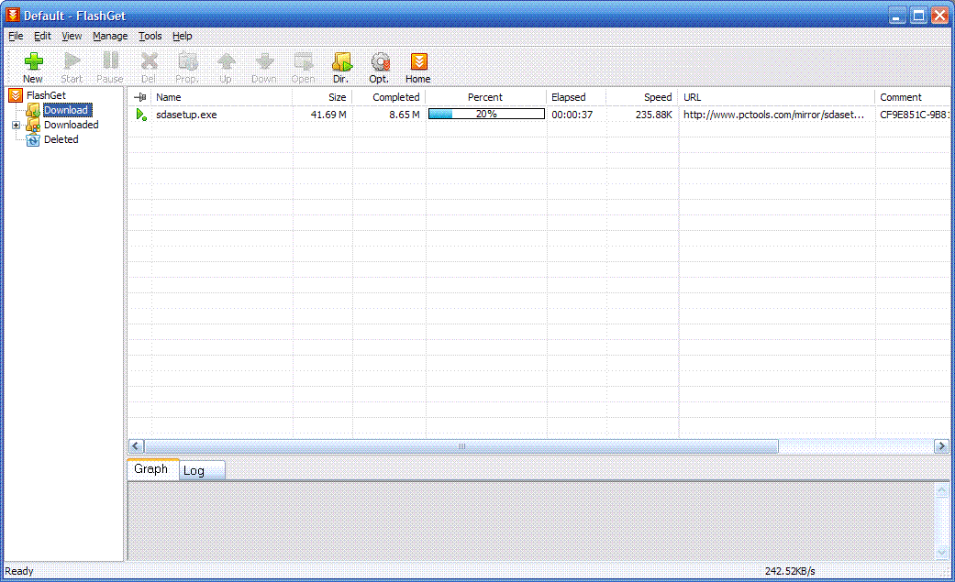Open the Help menu
The image size is (955, 582).
(183, 36)
